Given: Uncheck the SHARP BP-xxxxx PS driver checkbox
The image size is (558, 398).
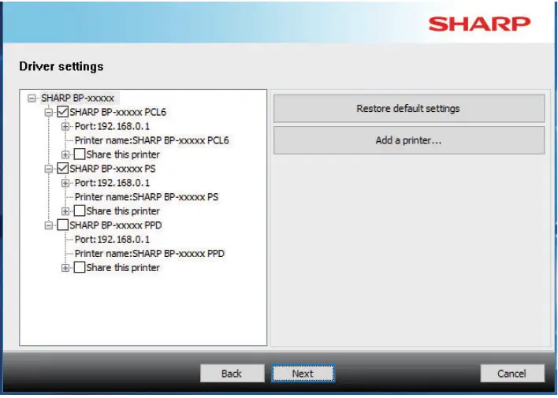Looking at the screenshot, I should click(62, 169).
